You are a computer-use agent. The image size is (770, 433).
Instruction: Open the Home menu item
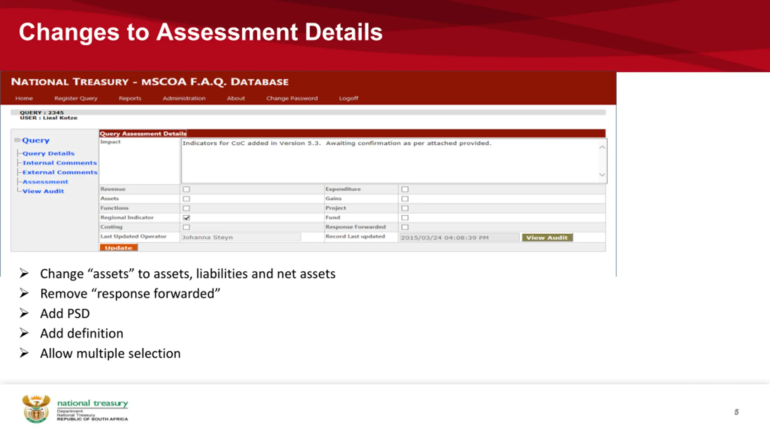(24, 98)
